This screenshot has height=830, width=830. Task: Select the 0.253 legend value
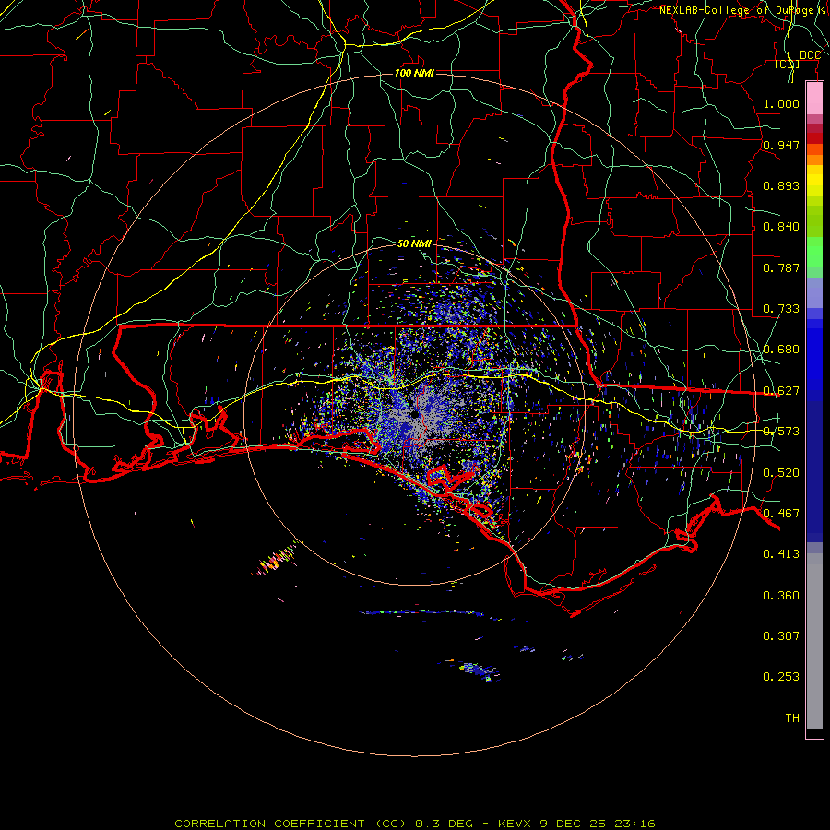coord(781,677)
